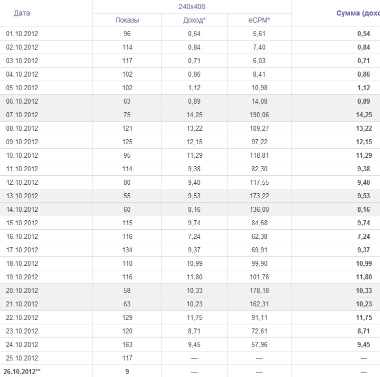
Task: Click the Доход* column header
Action: (x=194, y=20)
